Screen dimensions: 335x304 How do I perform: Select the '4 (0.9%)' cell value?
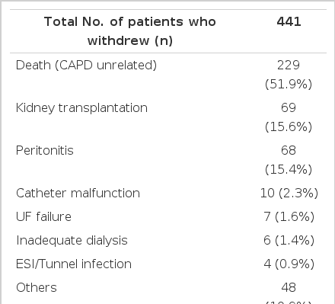coord(289,264)
